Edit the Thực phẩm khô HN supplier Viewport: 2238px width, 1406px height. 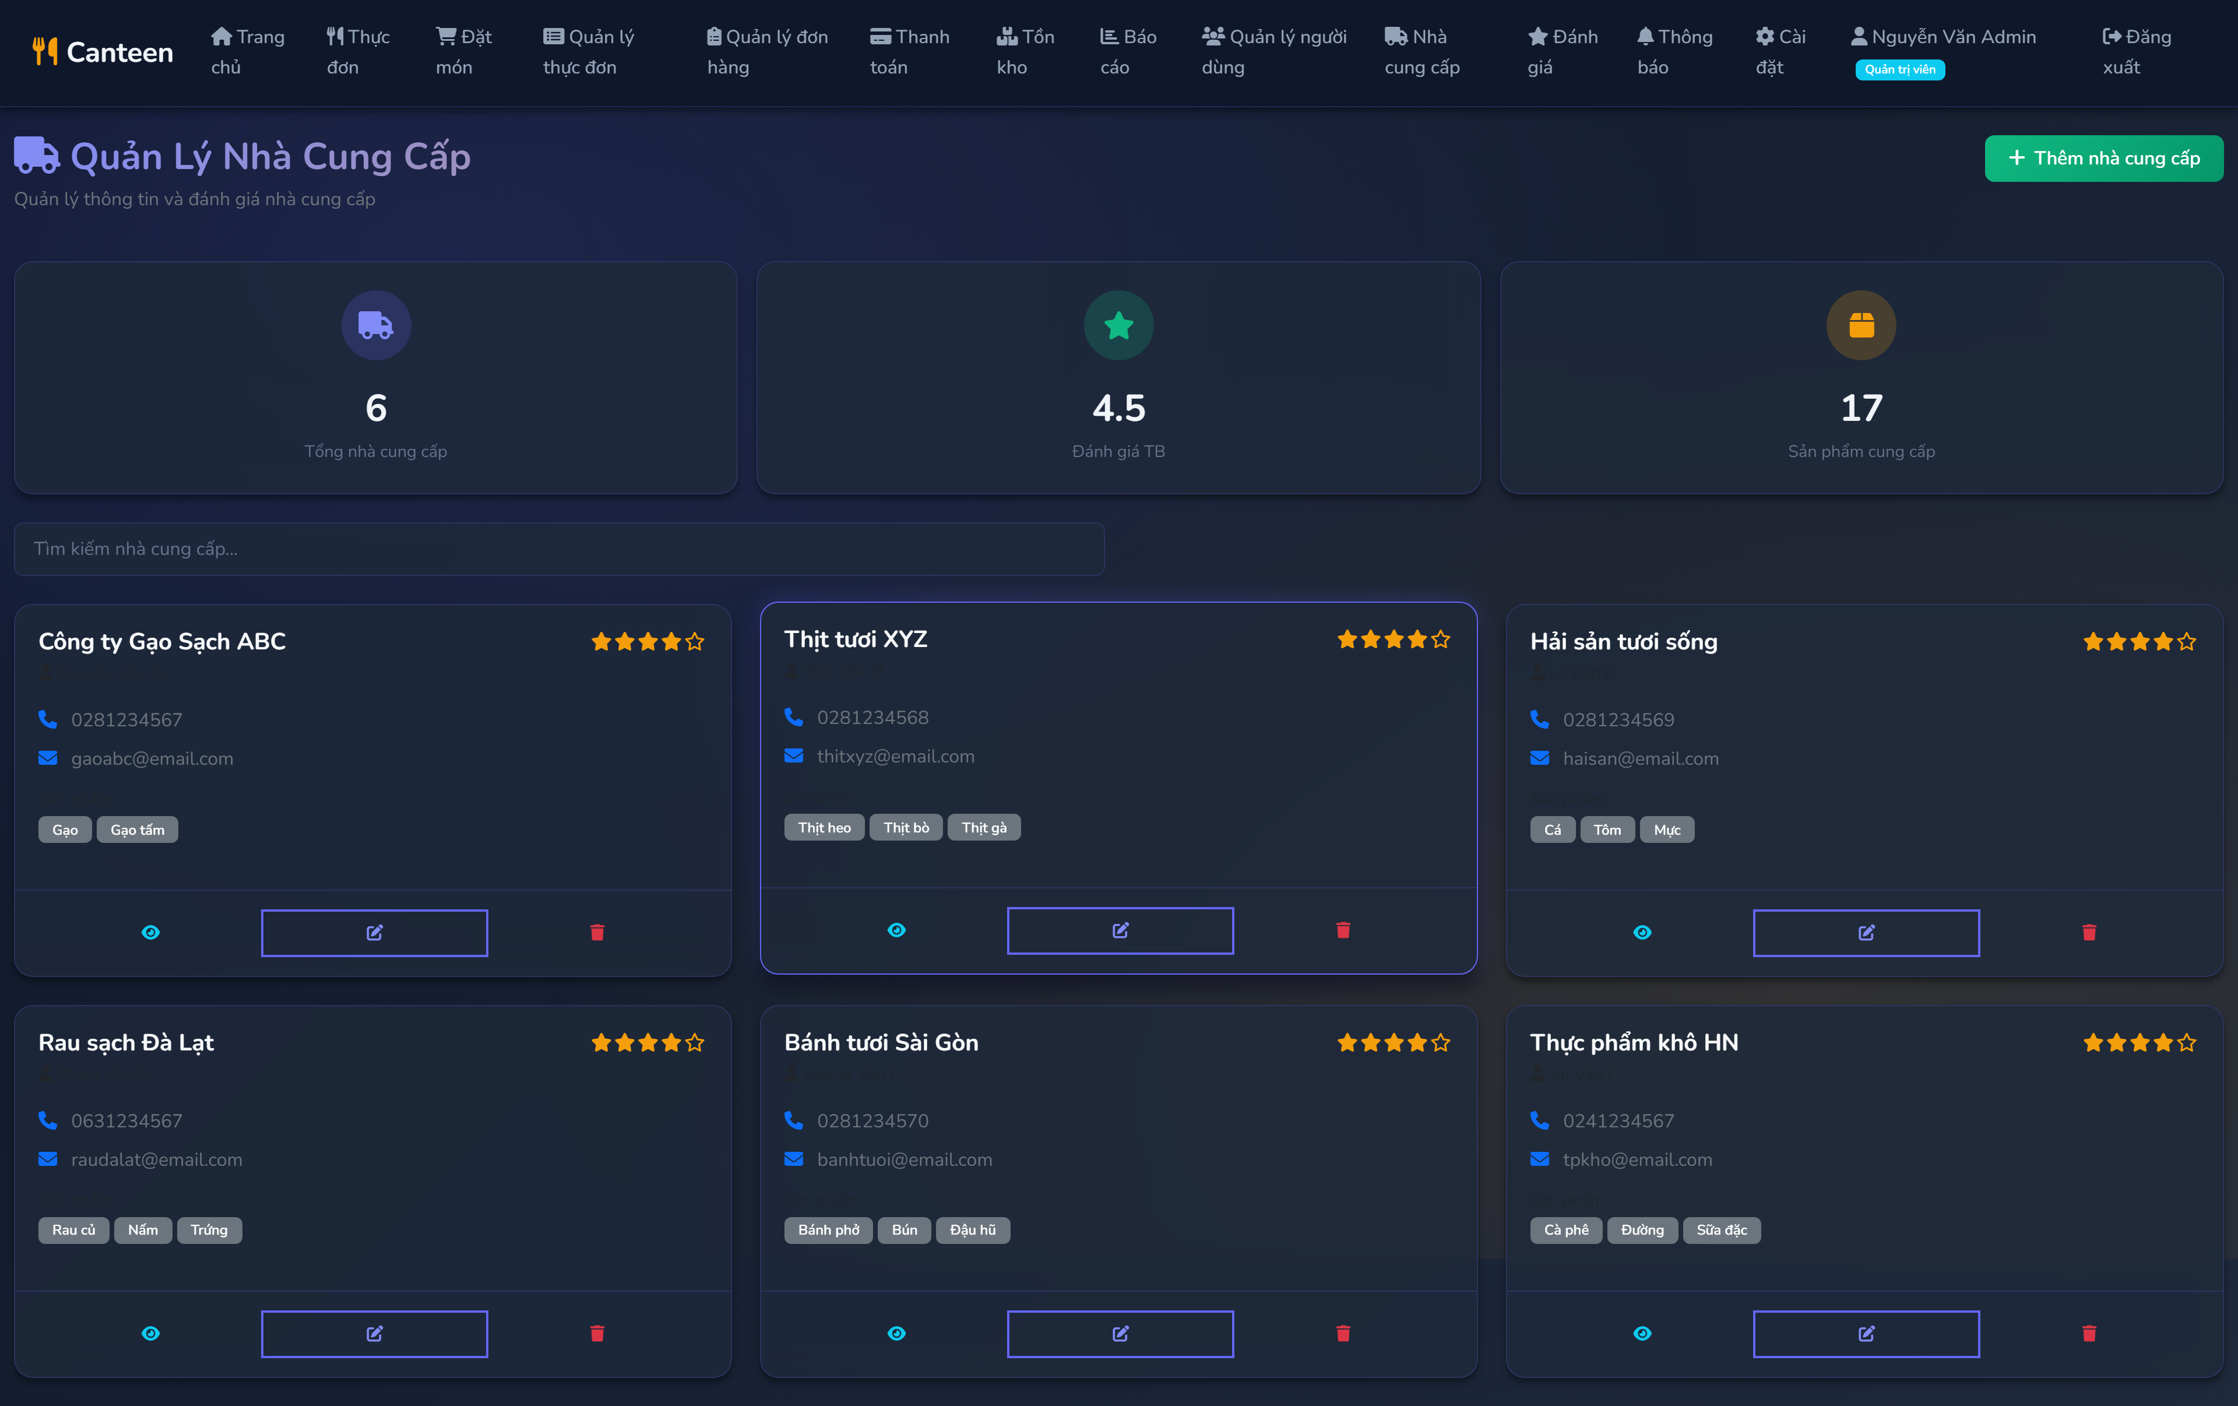(1866, 1334)
